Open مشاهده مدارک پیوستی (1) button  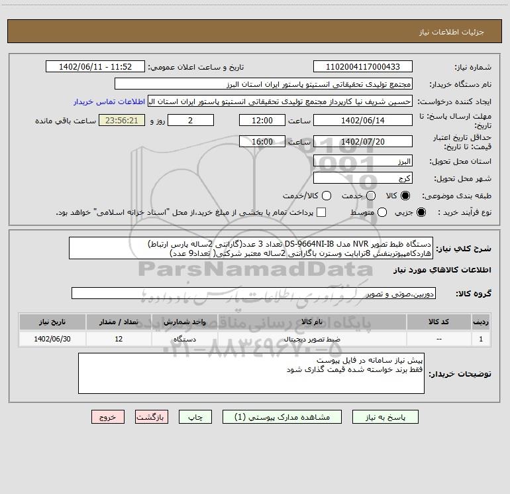click(282, 417)
